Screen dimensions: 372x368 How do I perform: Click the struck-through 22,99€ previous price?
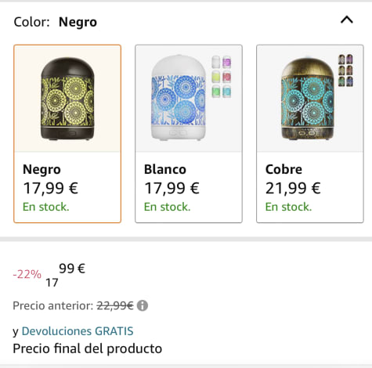[x=115, y=305]
